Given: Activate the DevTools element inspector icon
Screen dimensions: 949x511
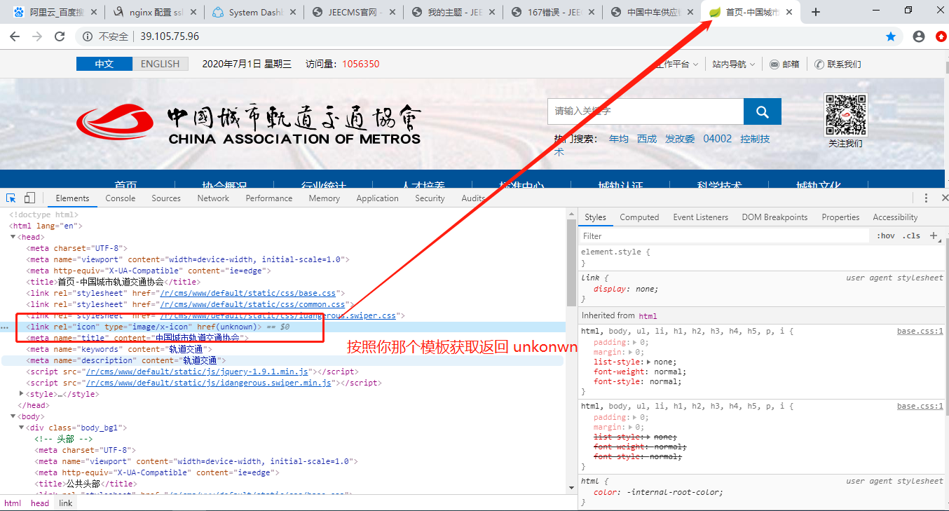Looking at the screenshot, I should (11, 198).
